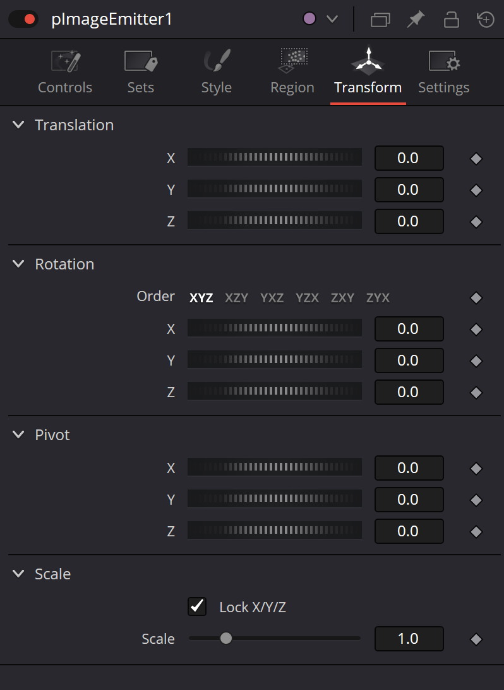Click the Translation X value field
Viewport: 504px width, 690px height.
tap(409, 158)
